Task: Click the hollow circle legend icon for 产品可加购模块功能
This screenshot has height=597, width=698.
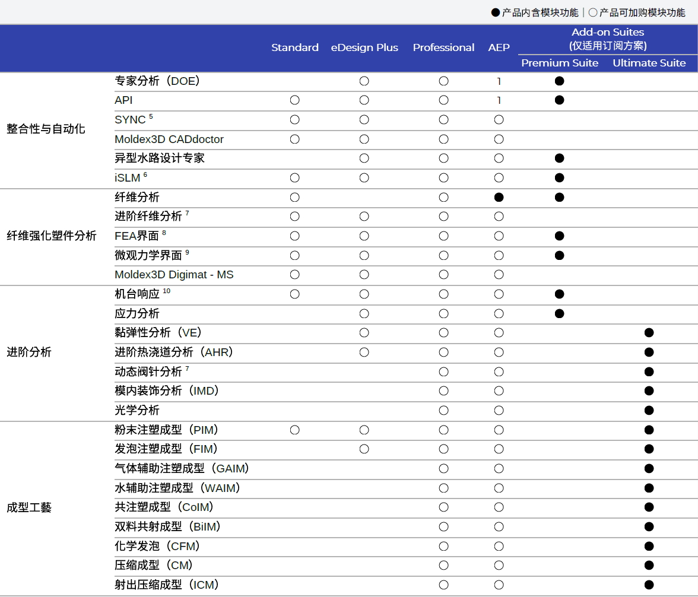Action: click(x=592, y=12)
